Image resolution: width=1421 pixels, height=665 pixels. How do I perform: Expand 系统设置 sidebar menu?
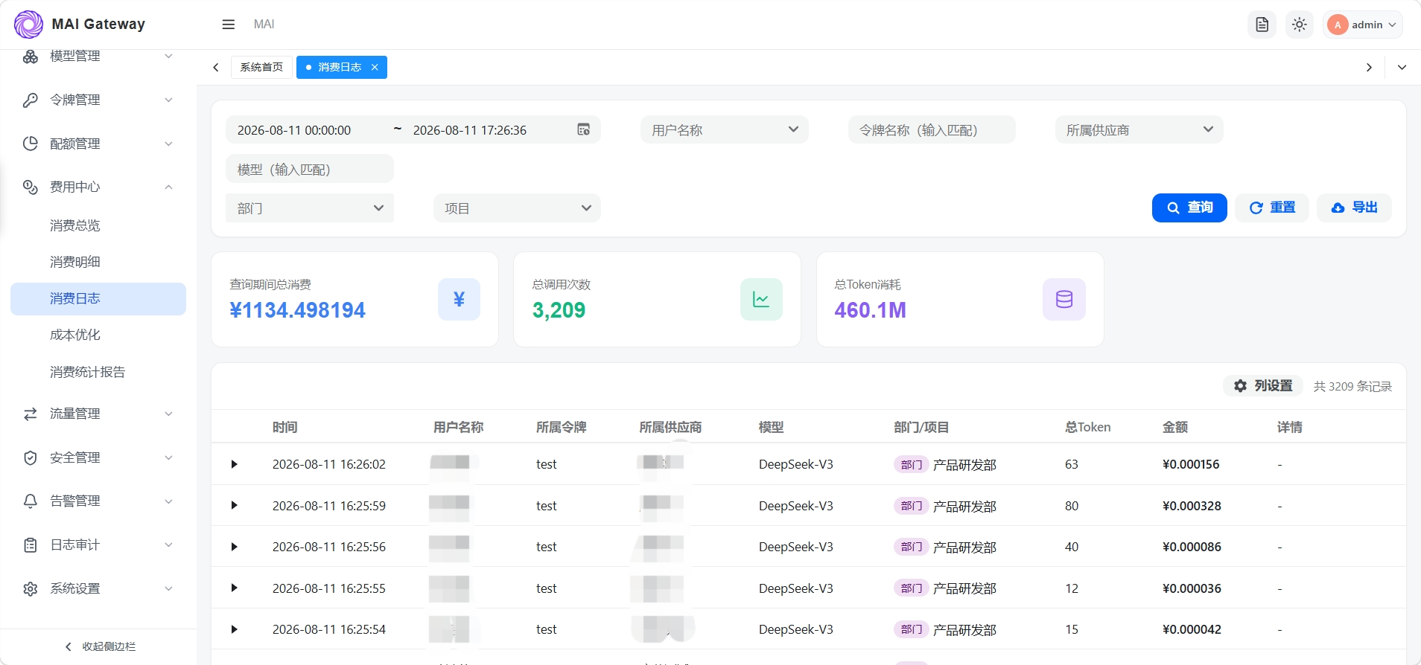98,588
